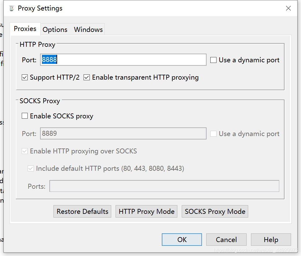Toggle Support HTTP/2 checkbox

(25, 77)
